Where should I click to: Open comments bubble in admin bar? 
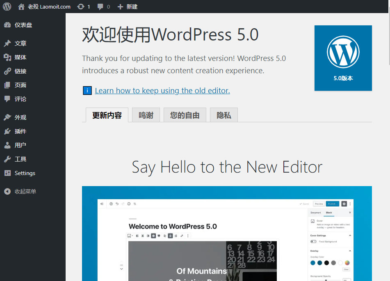103,7
